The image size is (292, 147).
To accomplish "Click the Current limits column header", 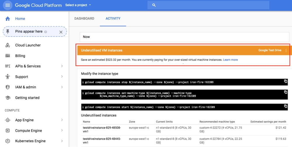I will (164, 122).
